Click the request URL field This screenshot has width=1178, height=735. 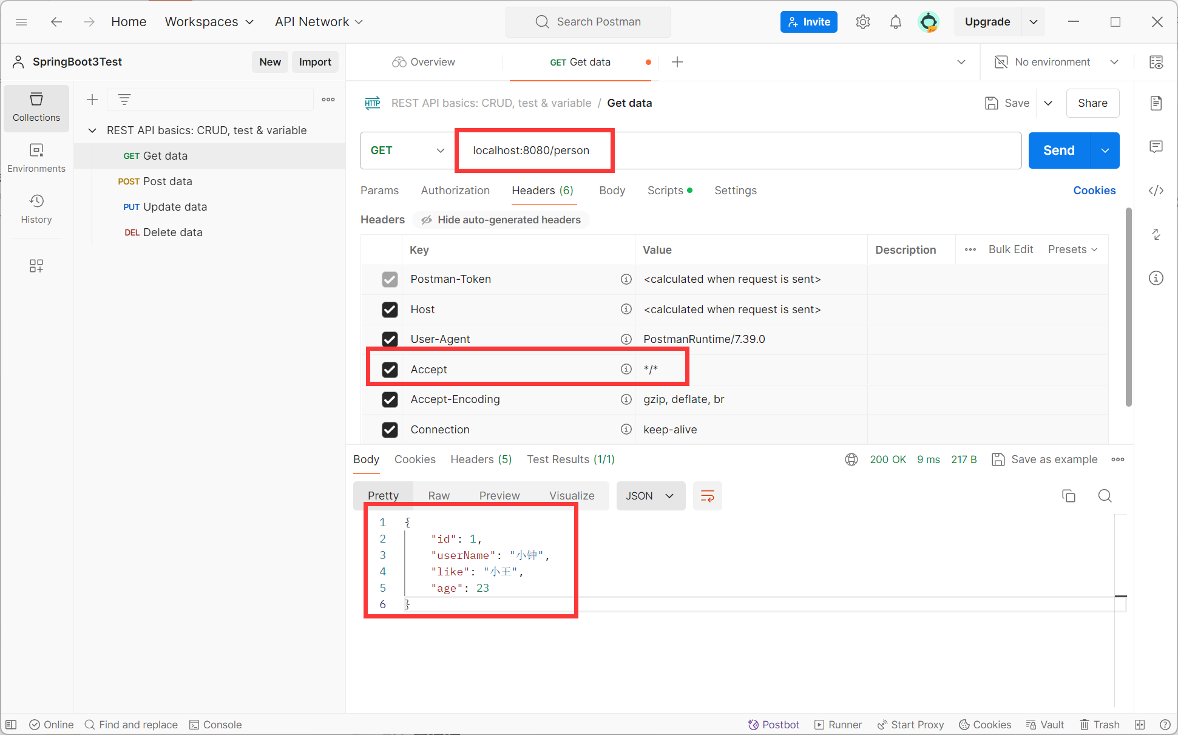(x=739, y=151)
